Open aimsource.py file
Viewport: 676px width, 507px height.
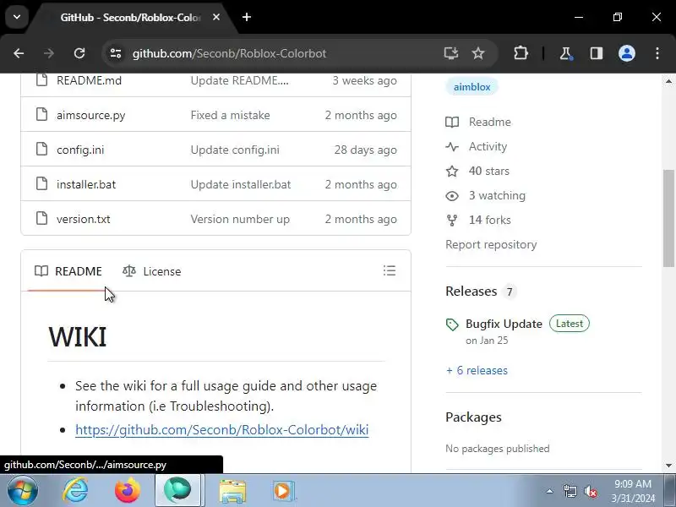[91, 115]
